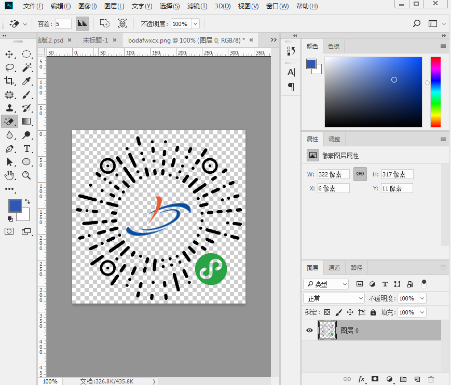The width and height of the screenshot is (451, 385).
Task: Select the Magic Eraser tool in toolbox
Action: (9, 121)
